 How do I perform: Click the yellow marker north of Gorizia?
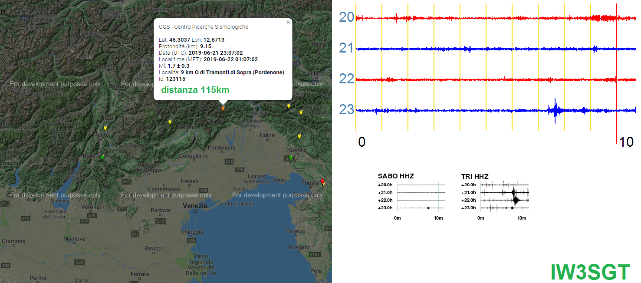[x=299, y=136]
